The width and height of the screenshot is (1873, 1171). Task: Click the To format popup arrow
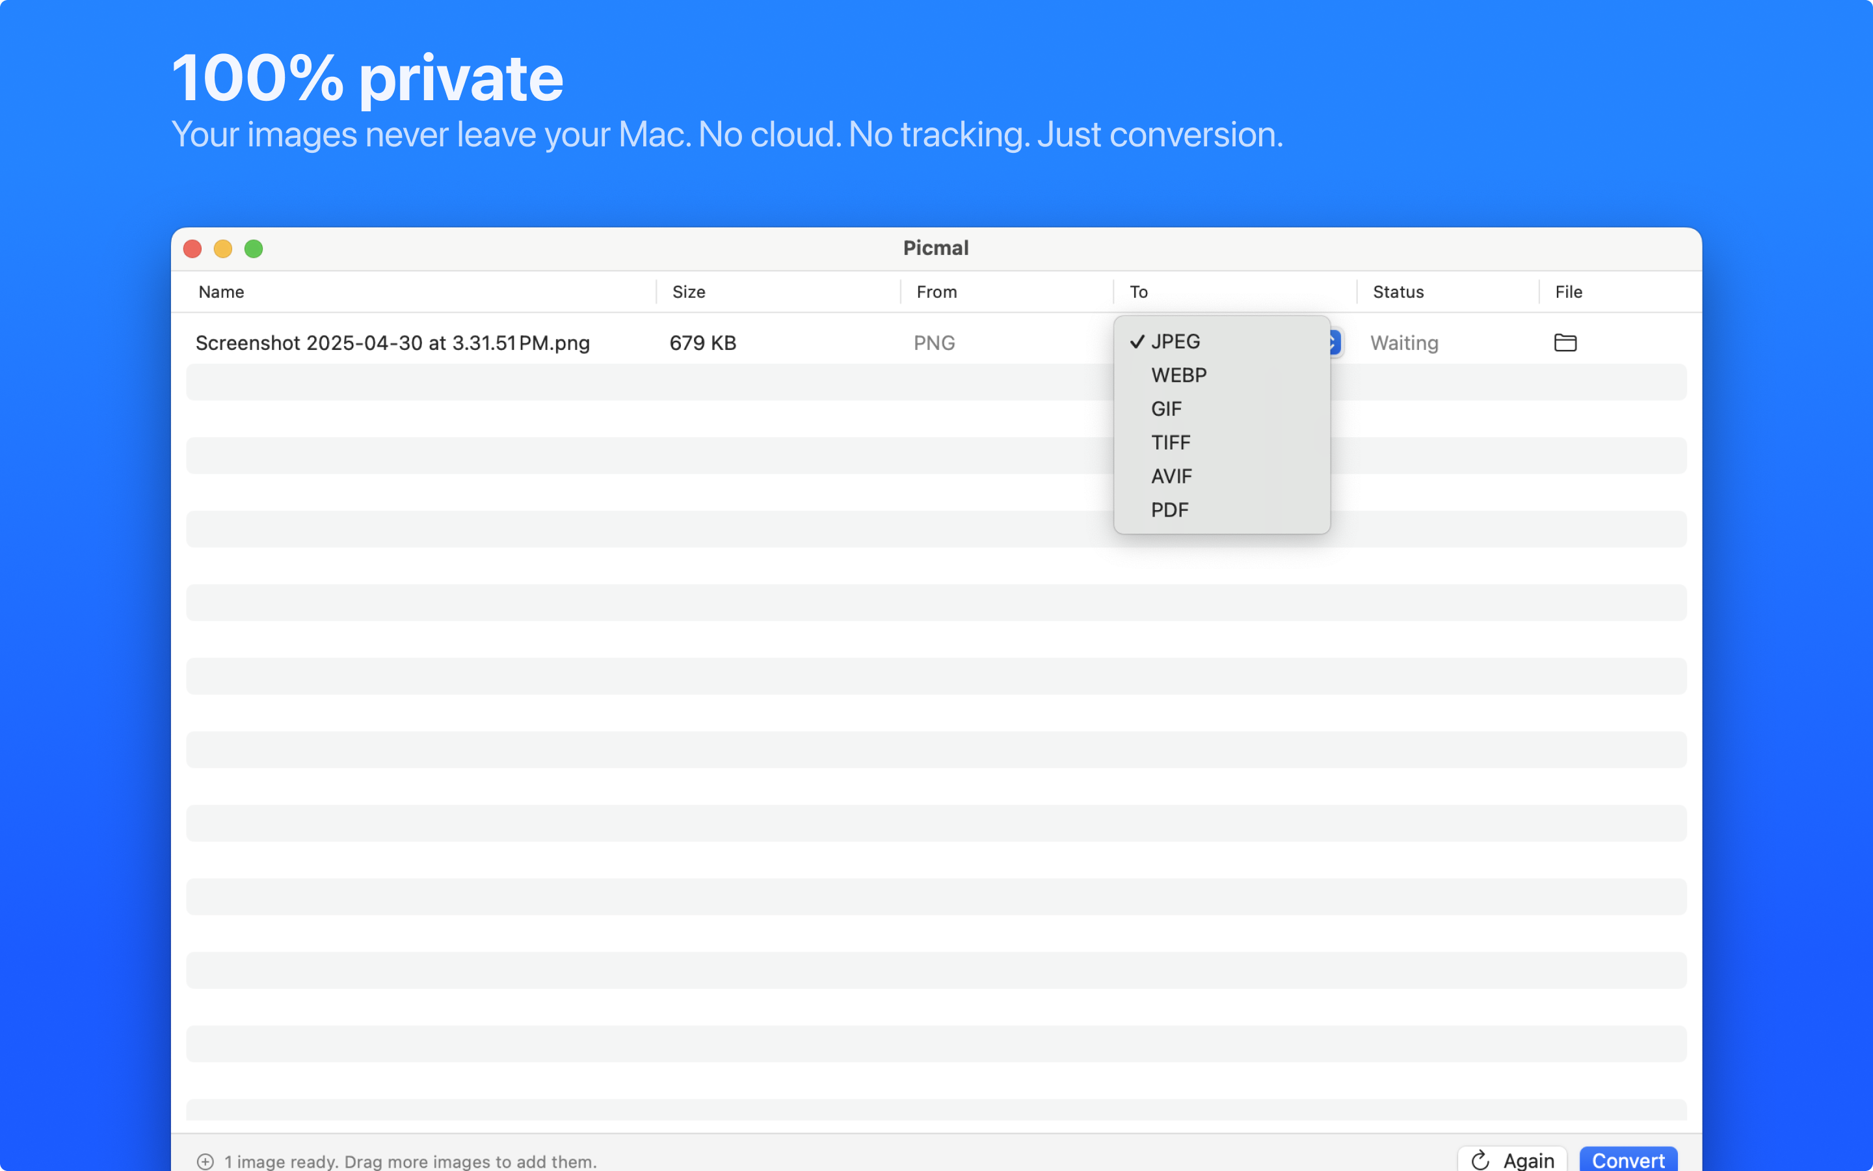click(x=1335, y=342)
